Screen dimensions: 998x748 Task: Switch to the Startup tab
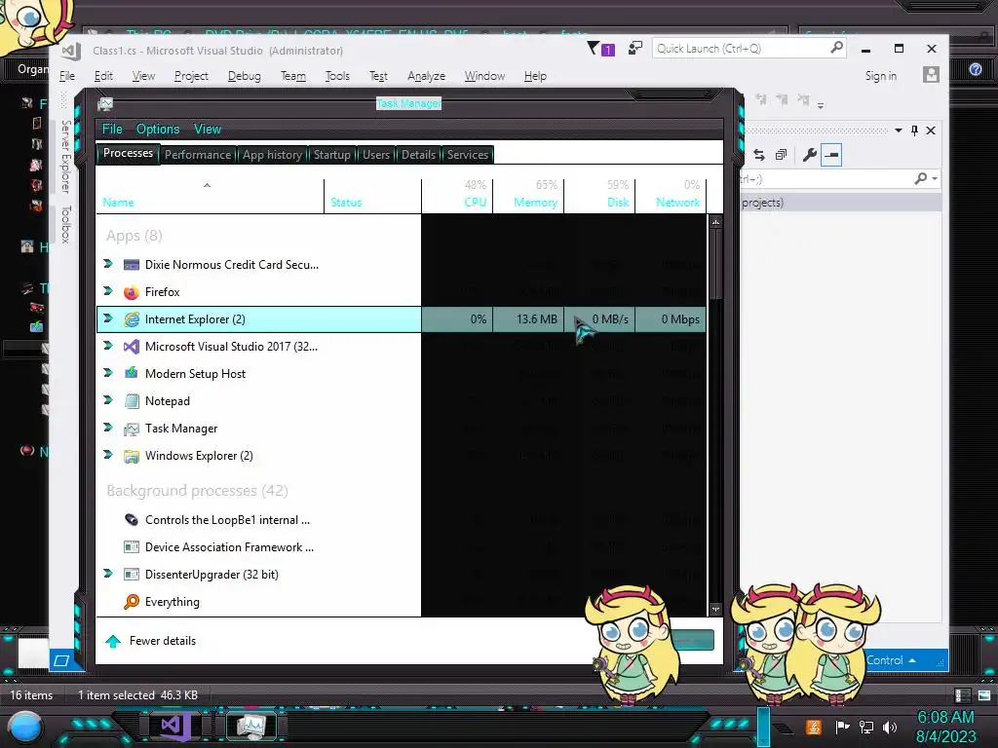(331, 155)
